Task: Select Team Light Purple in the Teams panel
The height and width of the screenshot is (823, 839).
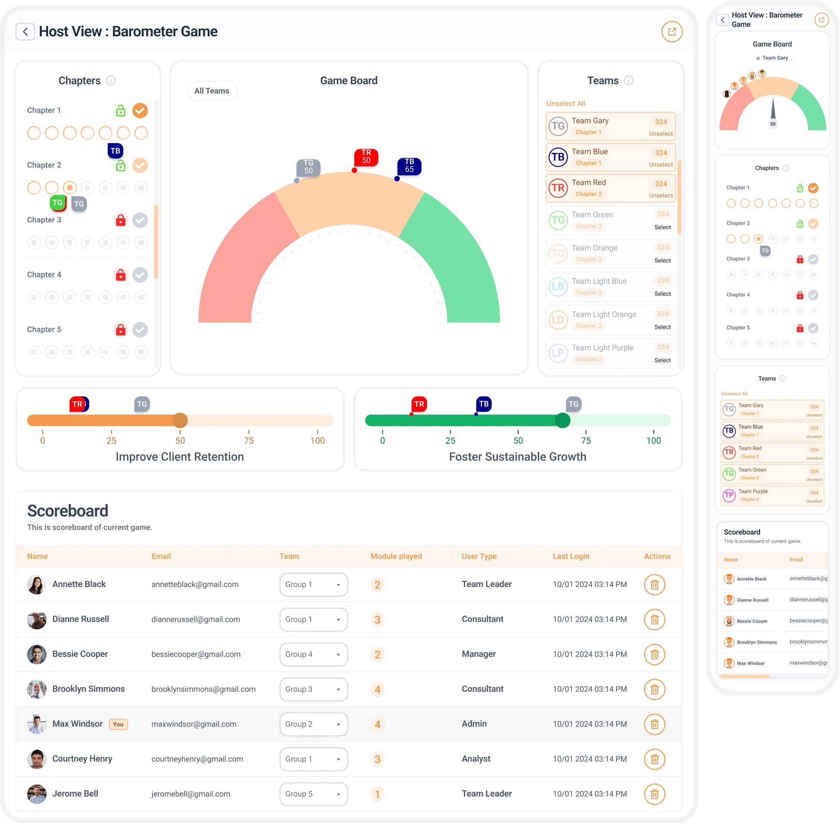Action: 662,360
